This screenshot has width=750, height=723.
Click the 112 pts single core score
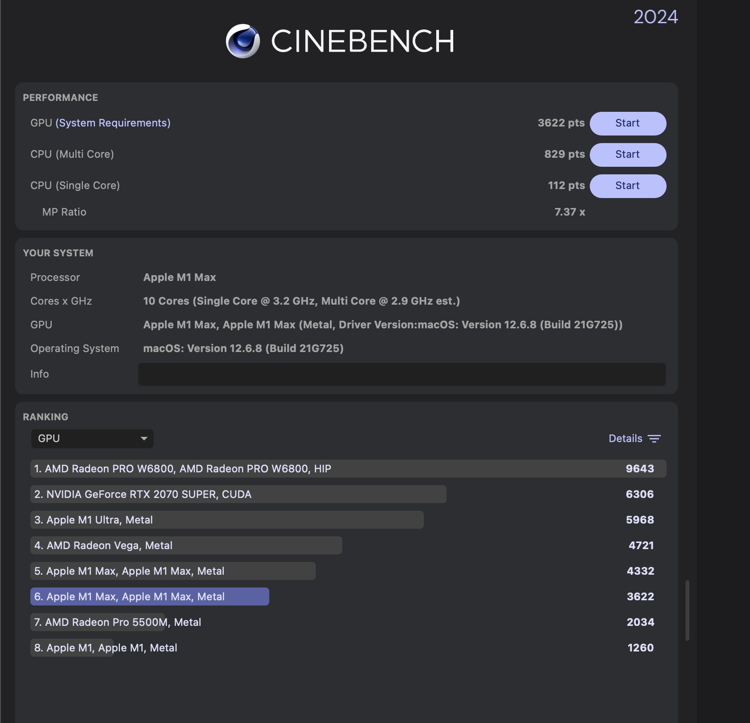(567, 186)
